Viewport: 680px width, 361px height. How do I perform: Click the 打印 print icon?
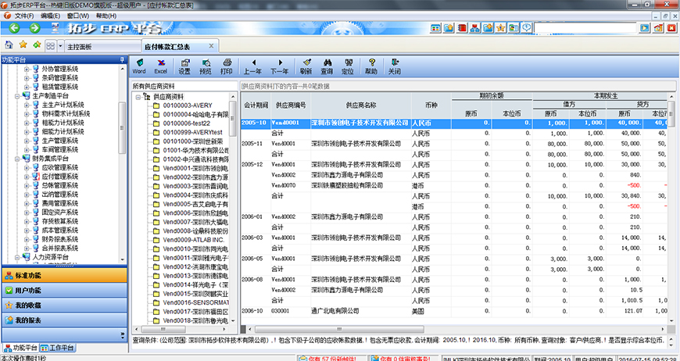tap(227, 66)
